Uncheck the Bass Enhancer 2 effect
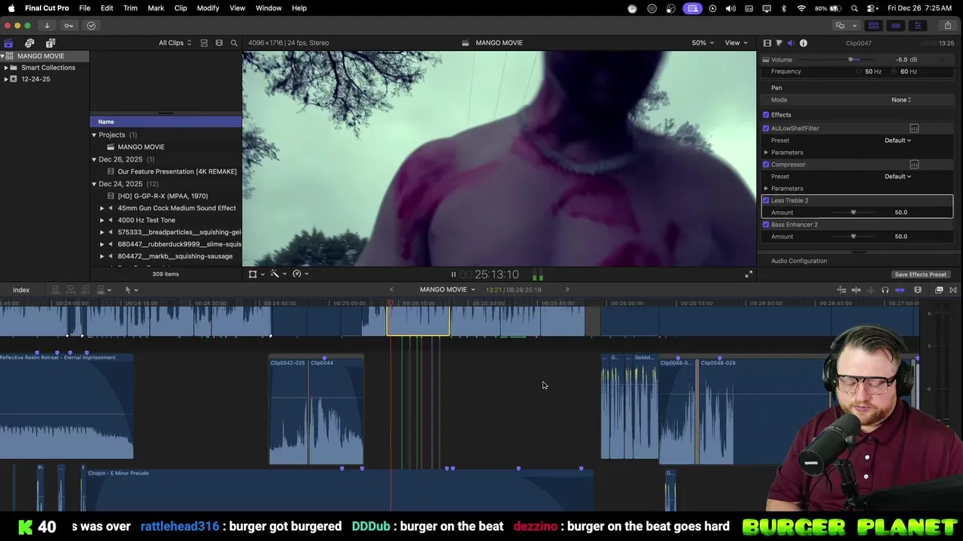Viewport: 963px width, 541px height. pyautogui.click(x=766, y=225)
